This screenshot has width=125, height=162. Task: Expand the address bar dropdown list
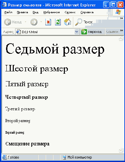[77, 32]
